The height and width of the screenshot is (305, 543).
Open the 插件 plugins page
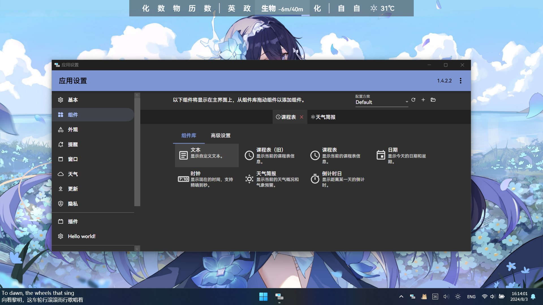(x=73, y=222)
